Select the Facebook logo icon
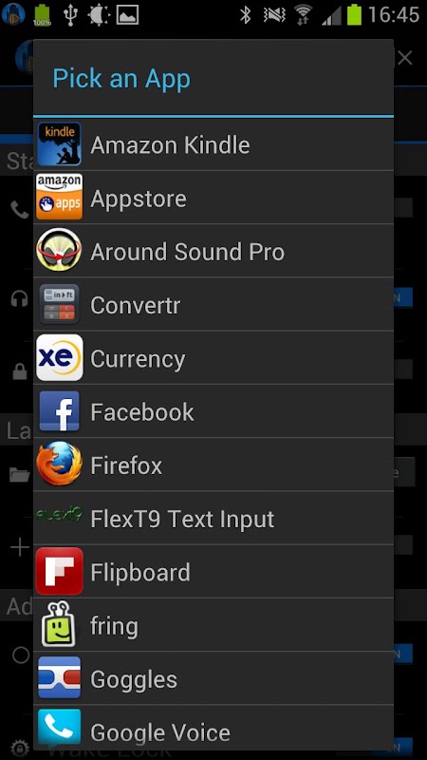This screenshot has width=427, height=760. tap(59, 411)
